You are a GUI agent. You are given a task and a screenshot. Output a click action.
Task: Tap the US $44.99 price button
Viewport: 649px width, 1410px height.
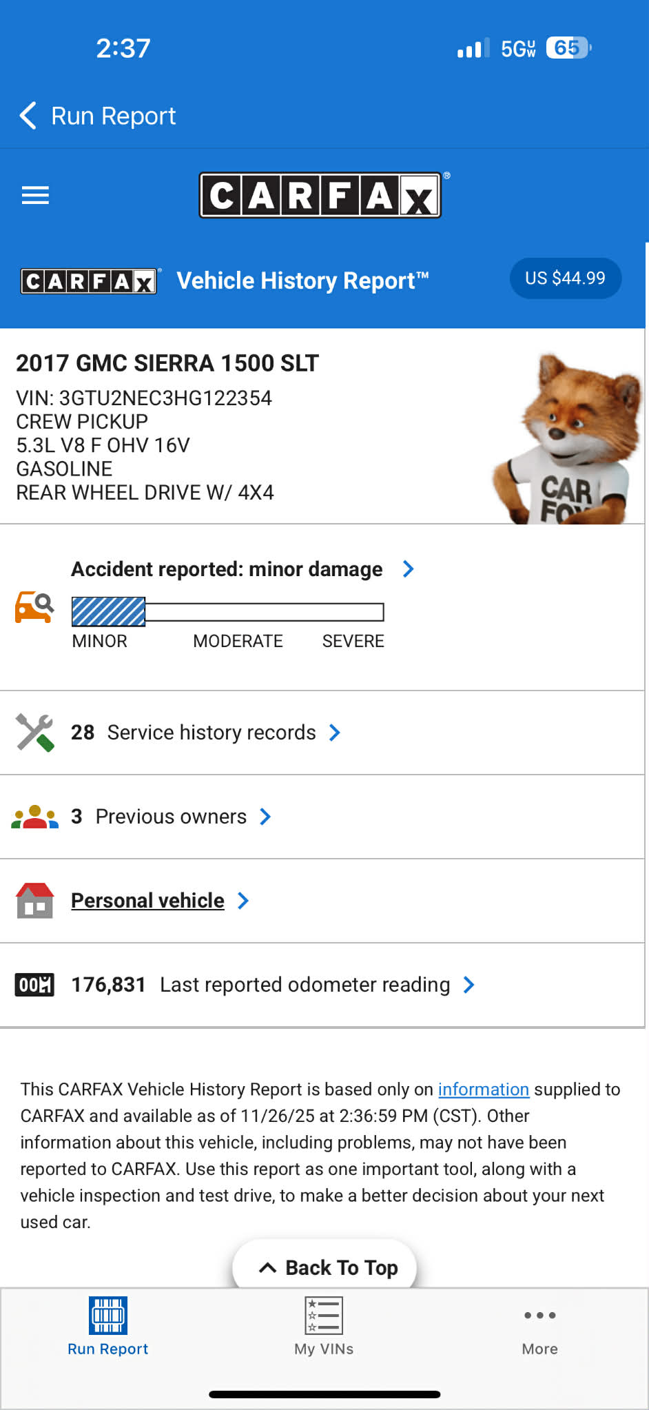coord(566,278)
